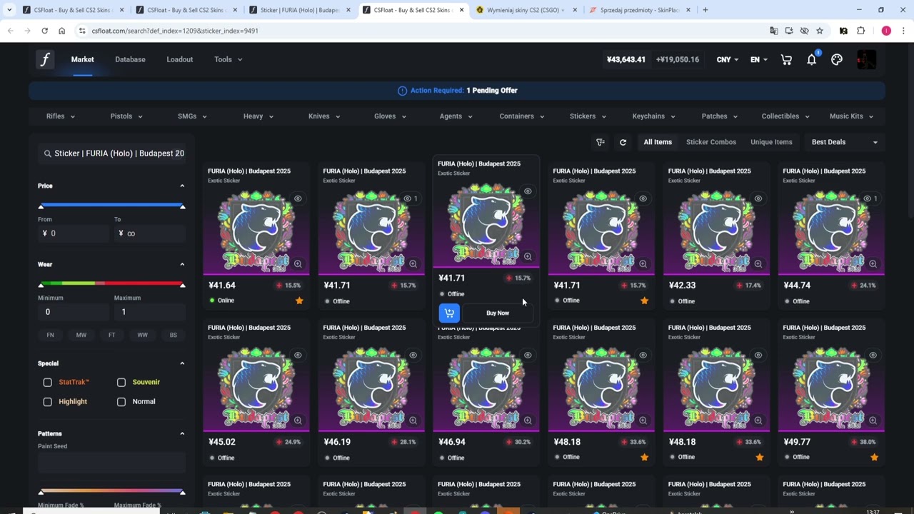Image resolution: width=914 pixels, height=514 pixels.
Task: Open the Database tab
Action: pyautogui.click(x=130, y=59)
